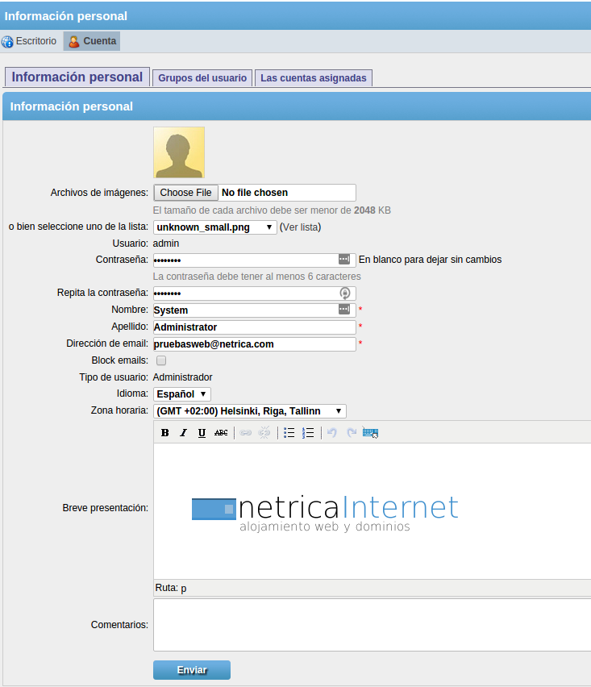Image resolution: width=591 pixels, height=687 pixels.
Task: Click the keyboard icon in Contraseña field
Action: click(344, 260)
